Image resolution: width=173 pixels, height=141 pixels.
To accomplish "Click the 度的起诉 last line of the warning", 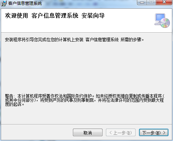I will click(14, 105).
